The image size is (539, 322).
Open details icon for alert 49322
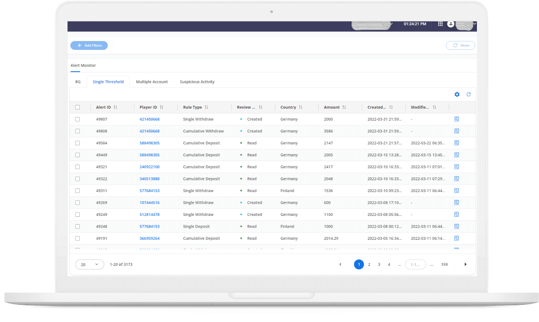click(x=457, y=179)
